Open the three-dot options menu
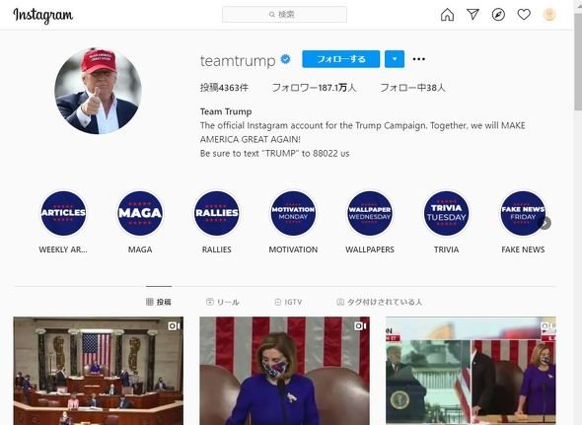The image size is (582, 425). click(x=418, y=59)
